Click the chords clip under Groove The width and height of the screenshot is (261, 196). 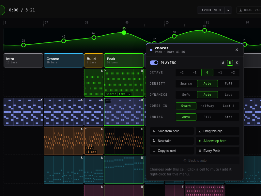click(64, 112)
